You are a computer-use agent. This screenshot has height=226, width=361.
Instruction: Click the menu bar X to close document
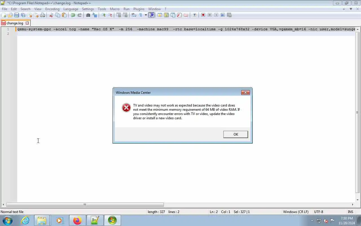(358, 9)
